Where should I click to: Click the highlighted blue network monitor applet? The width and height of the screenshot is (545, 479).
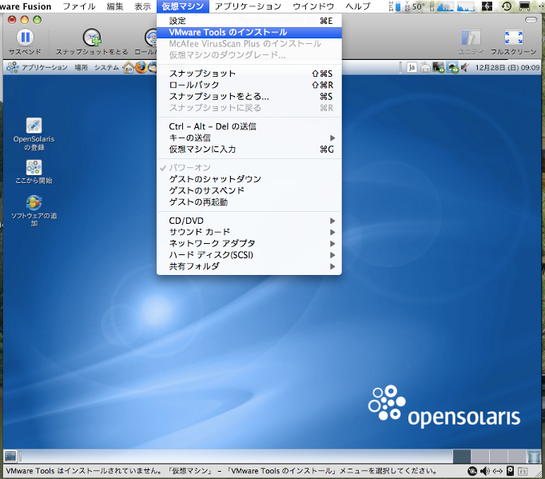tap(452, 67)
